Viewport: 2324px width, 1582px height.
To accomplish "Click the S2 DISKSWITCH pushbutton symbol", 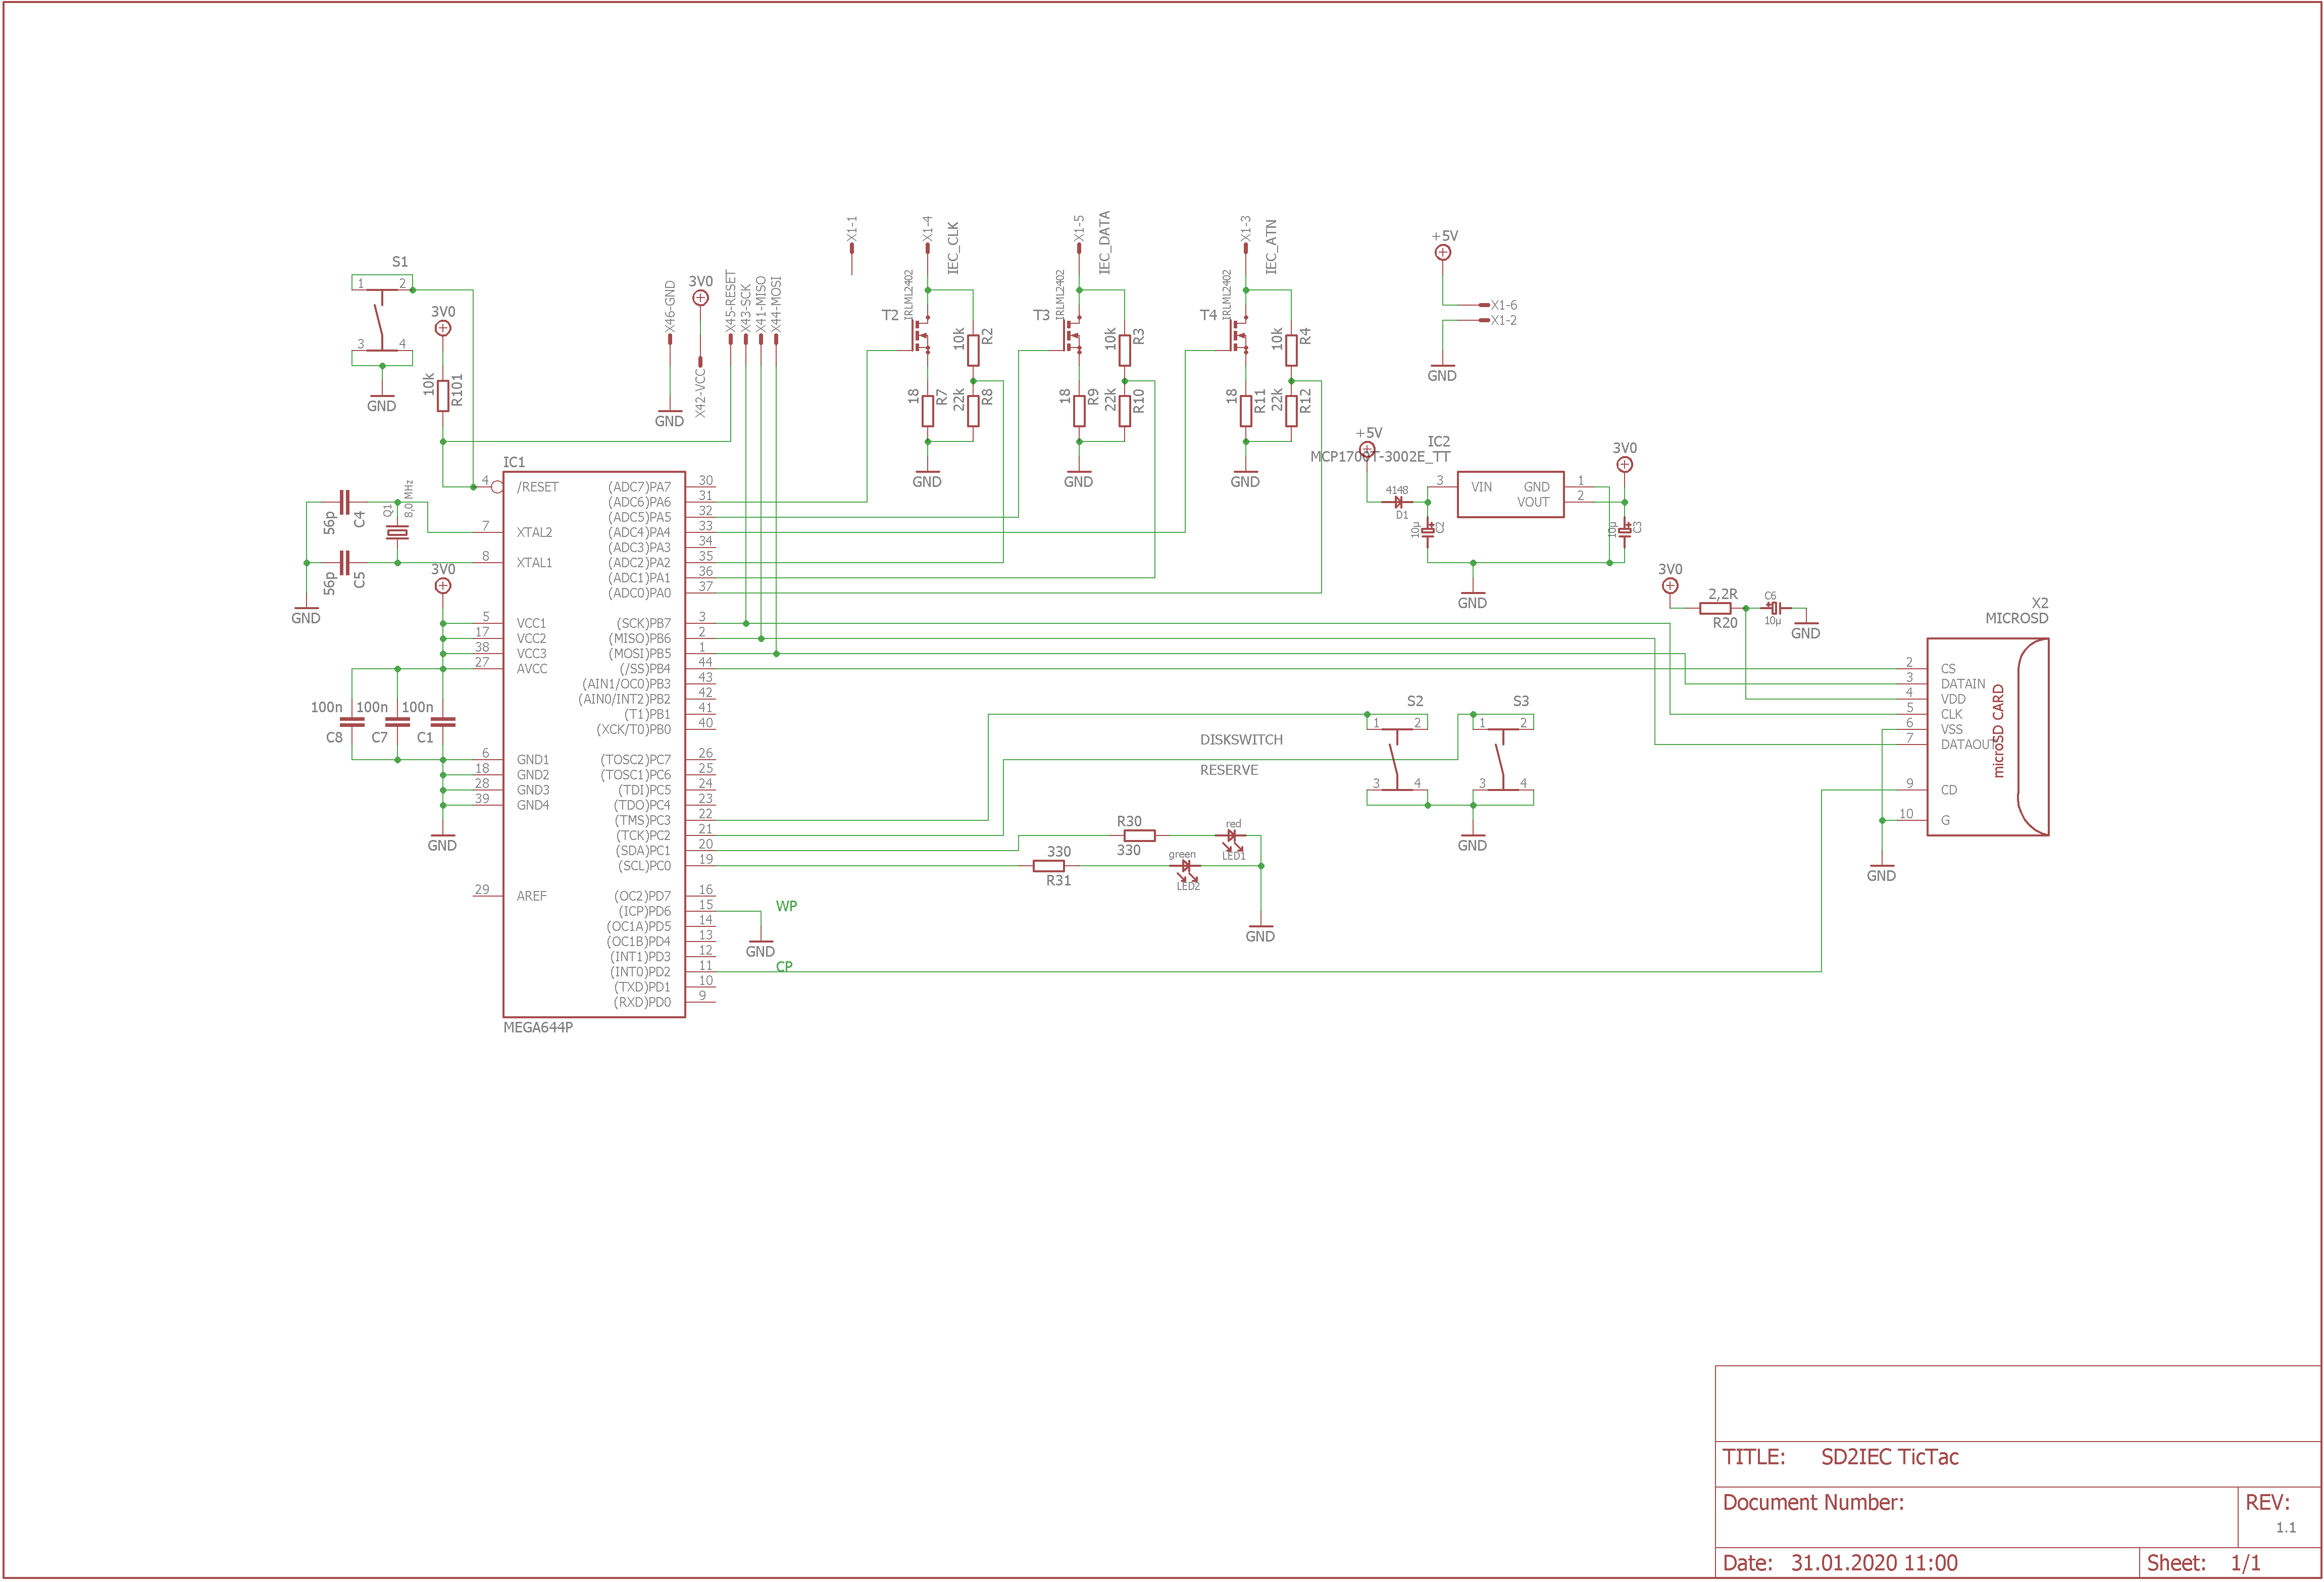I will click(x=1397, y=759).
